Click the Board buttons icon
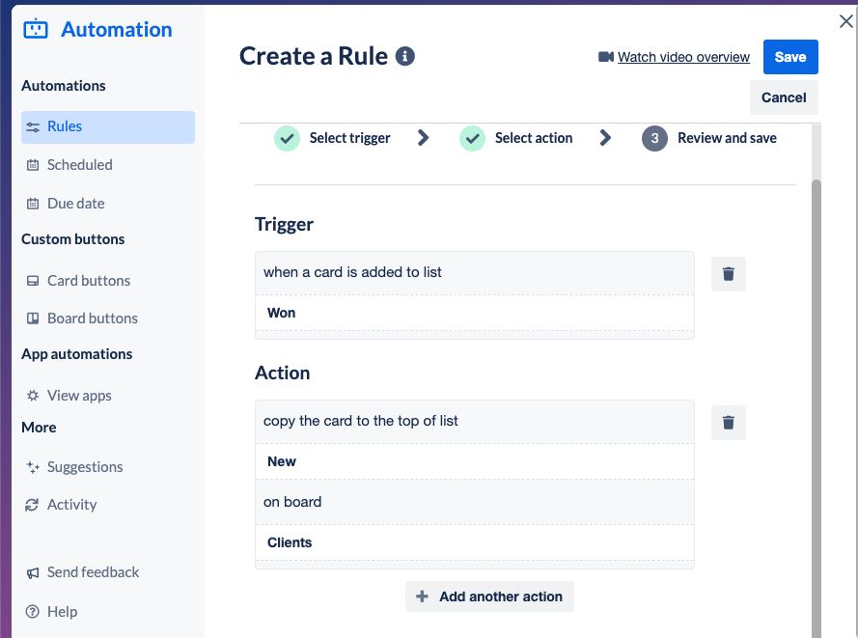The height and width of the screenshot is (638, 858). click(x=33, y=319)
